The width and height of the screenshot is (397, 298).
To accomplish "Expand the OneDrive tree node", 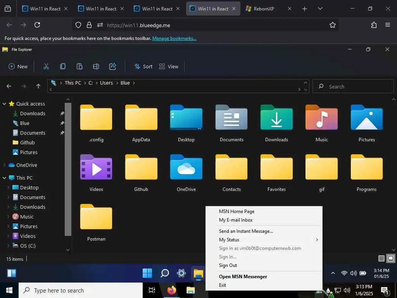I will [4, 165].
